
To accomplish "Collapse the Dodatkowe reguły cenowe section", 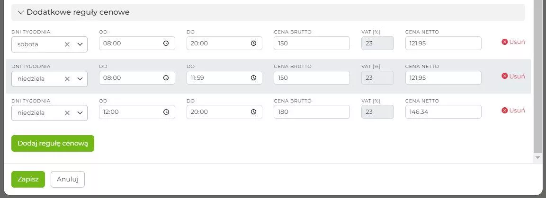I will (21, 12).
